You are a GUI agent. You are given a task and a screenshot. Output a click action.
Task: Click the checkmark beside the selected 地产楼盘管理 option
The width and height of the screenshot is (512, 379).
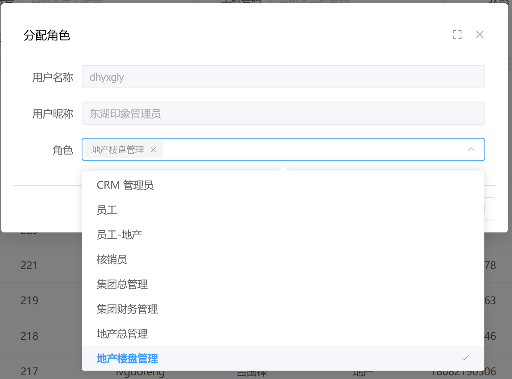point(465,358)
